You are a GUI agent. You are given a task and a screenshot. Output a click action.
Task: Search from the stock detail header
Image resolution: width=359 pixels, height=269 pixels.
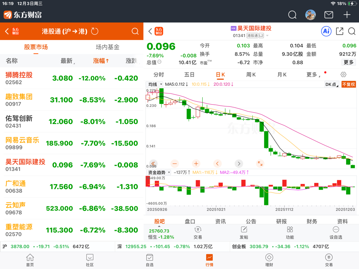click(x=352, y=31)
